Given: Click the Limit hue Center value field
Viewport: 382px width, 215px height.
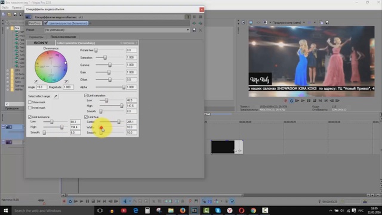Looking at the screenshot, I should tap(131, 122).
